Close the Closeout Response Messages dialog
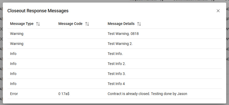This screenshot has height=105, width=229. [218, 11]
